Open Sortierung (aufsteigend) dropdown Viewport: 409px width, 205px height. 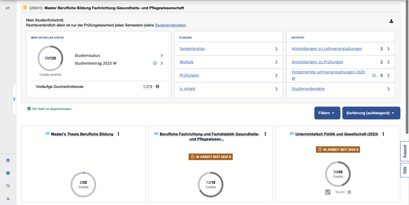371,113
